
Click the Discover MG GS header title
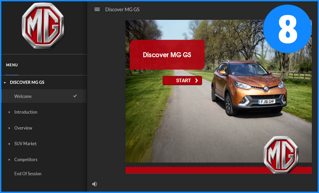click(x=122, y=10)
